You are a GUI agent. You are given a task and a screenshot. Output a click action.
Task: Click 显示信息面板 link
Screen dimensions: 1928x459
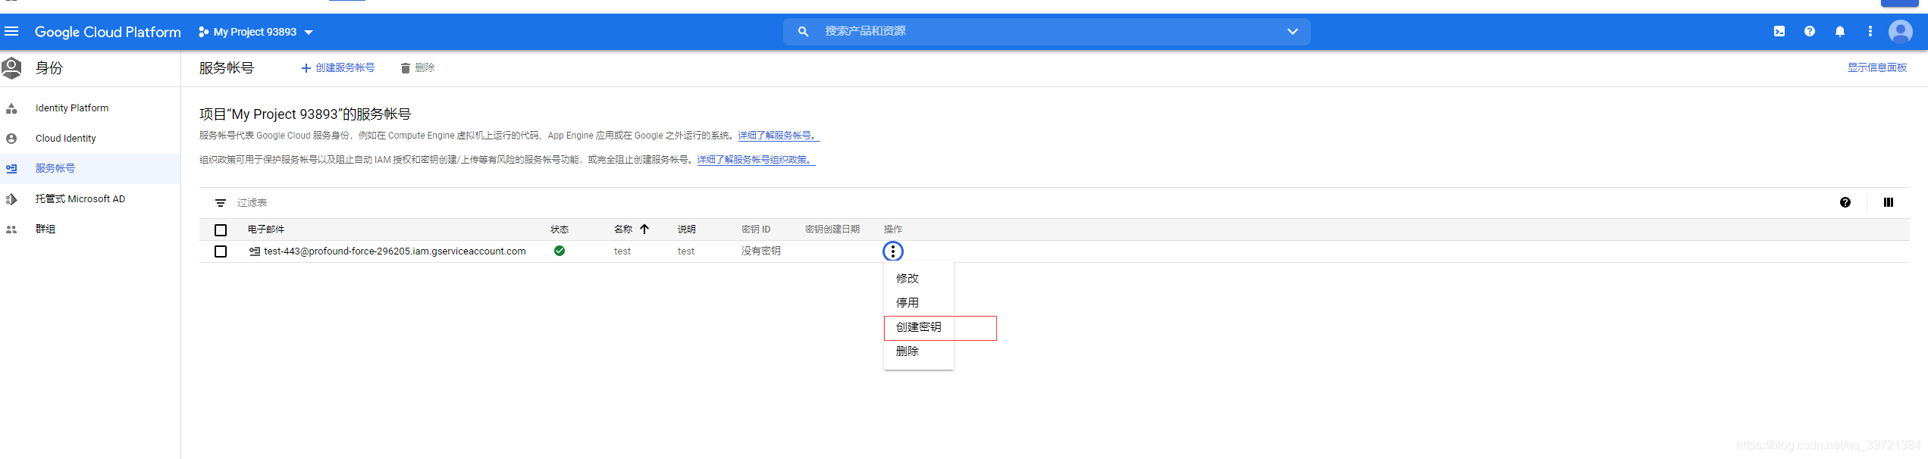pos(1876,67)
